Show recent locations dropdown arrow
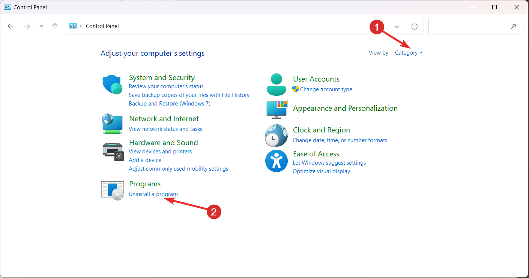The image size is (529, 278). pyautogui.click(x=41, y=26)
